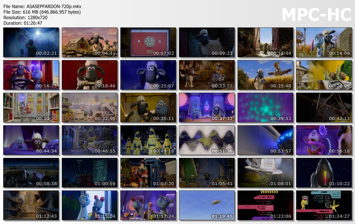Image resolution: width=355 pixels, height=224 pixels.
Task: Click the File Size line reading 616 MB
Action: (x=42, y=12)
